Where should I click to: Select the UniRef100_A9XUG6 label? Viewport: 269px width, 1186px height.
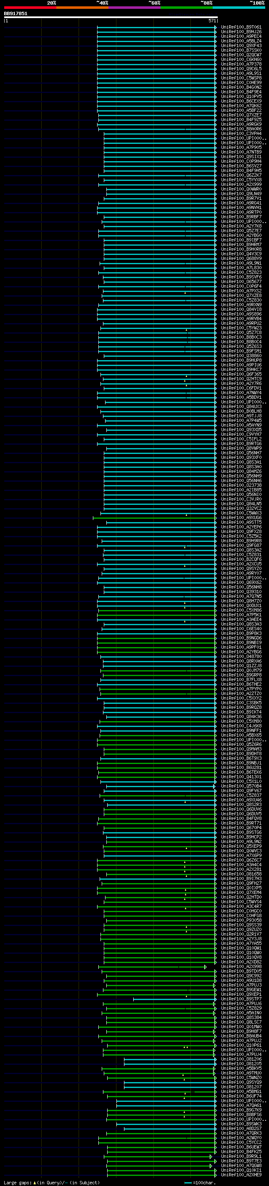[241, 517]
